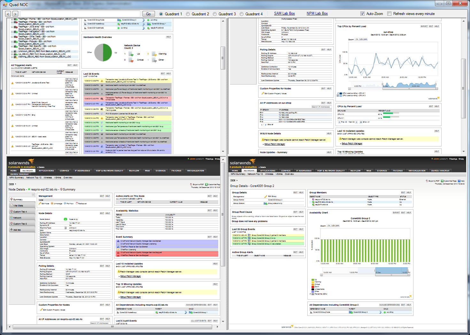Click Export to PDF icon on Group Details page

click(x=427, y=181)
